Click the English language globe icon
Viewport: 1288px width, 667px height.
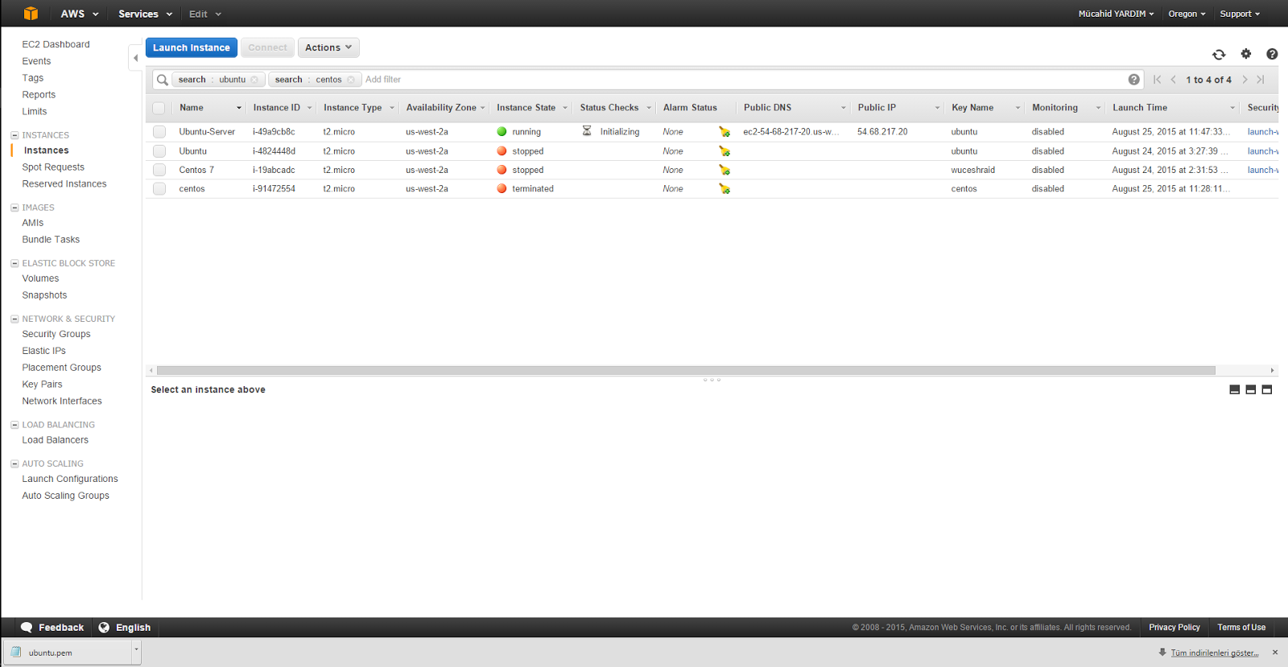(104, 628)
